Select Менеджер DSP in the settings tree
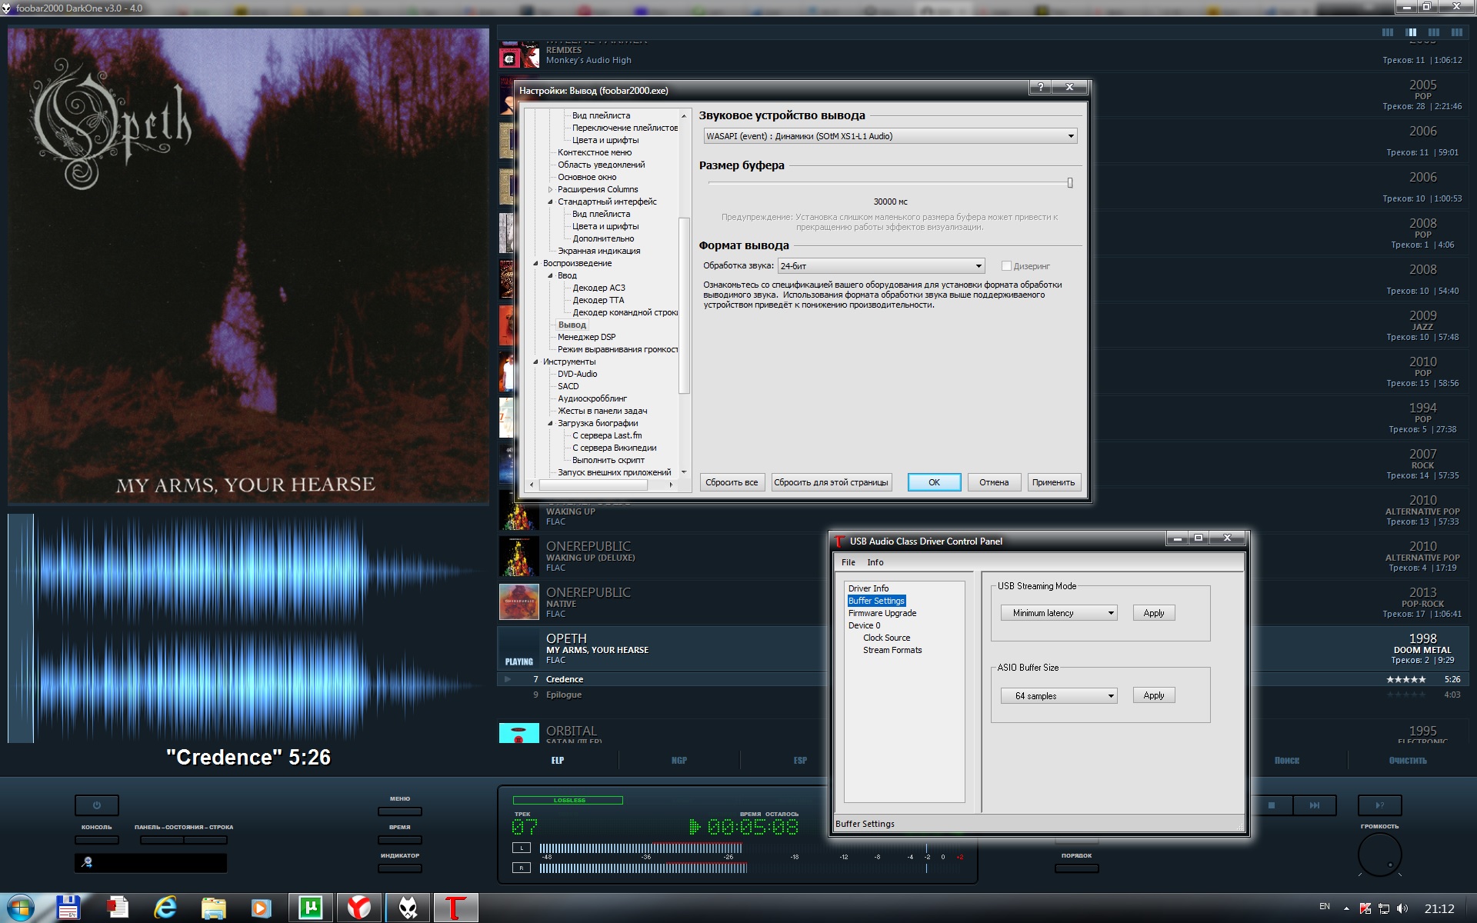The height and width of the screenshot is (923, 1477). (587, 337)
